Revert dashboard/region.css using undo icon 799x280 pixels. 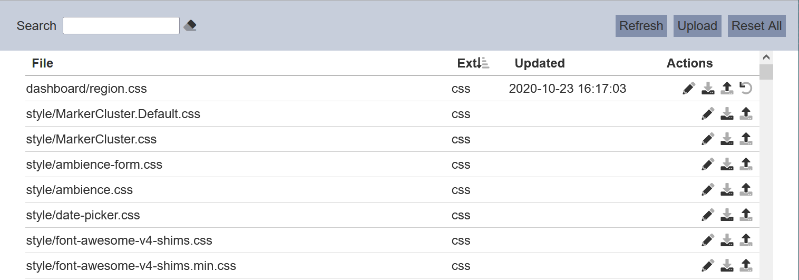(x=746, y=88)
